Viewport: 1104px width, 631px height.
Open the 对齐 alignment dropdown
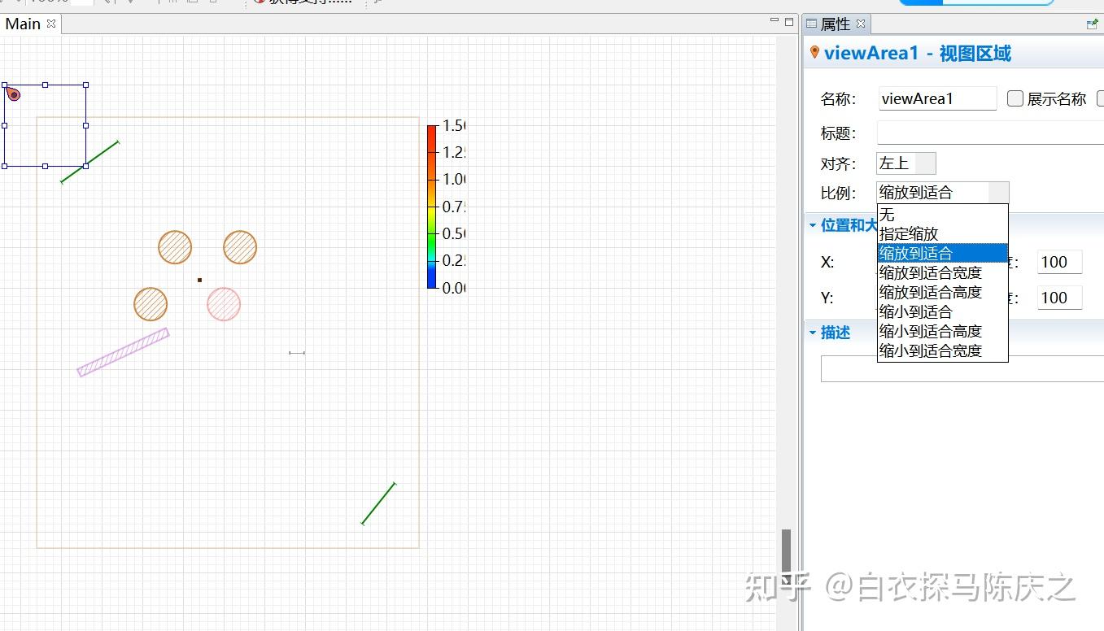tap(906, 163)
